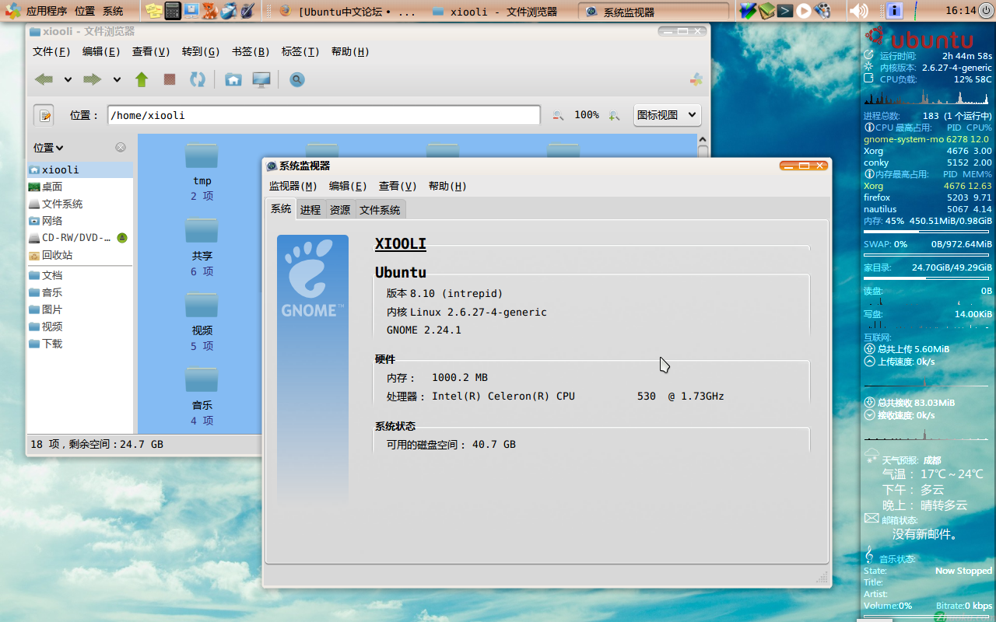Open Computer location icon in toolbar
Viewport: 996px width, 622px height.
(261, 79)
